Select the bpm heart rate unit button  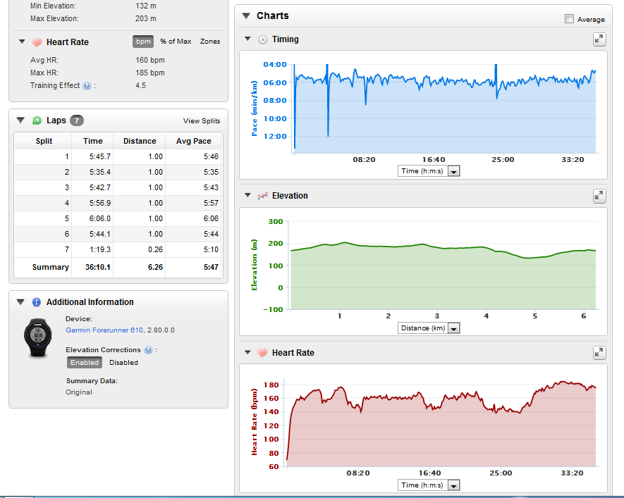(142, 42)
